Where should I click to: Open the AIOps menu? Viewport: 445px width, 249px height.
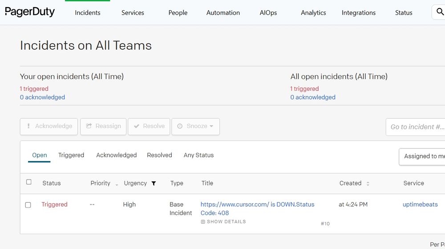tap(268, 13)
